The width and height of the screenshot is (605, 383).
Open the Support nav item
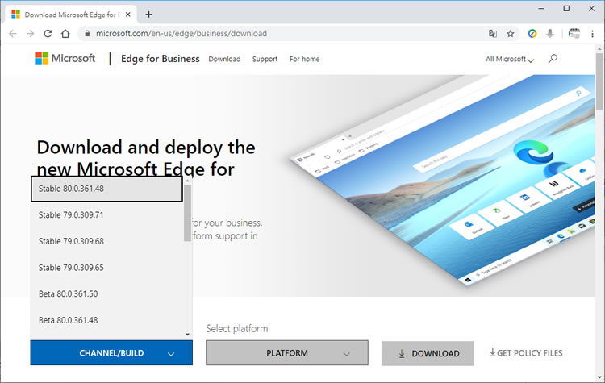(265, 59)
